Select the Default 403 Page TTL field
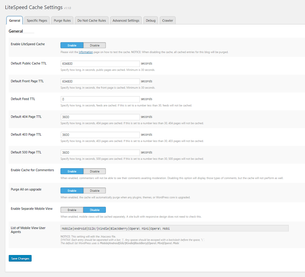 click(100, 135)
